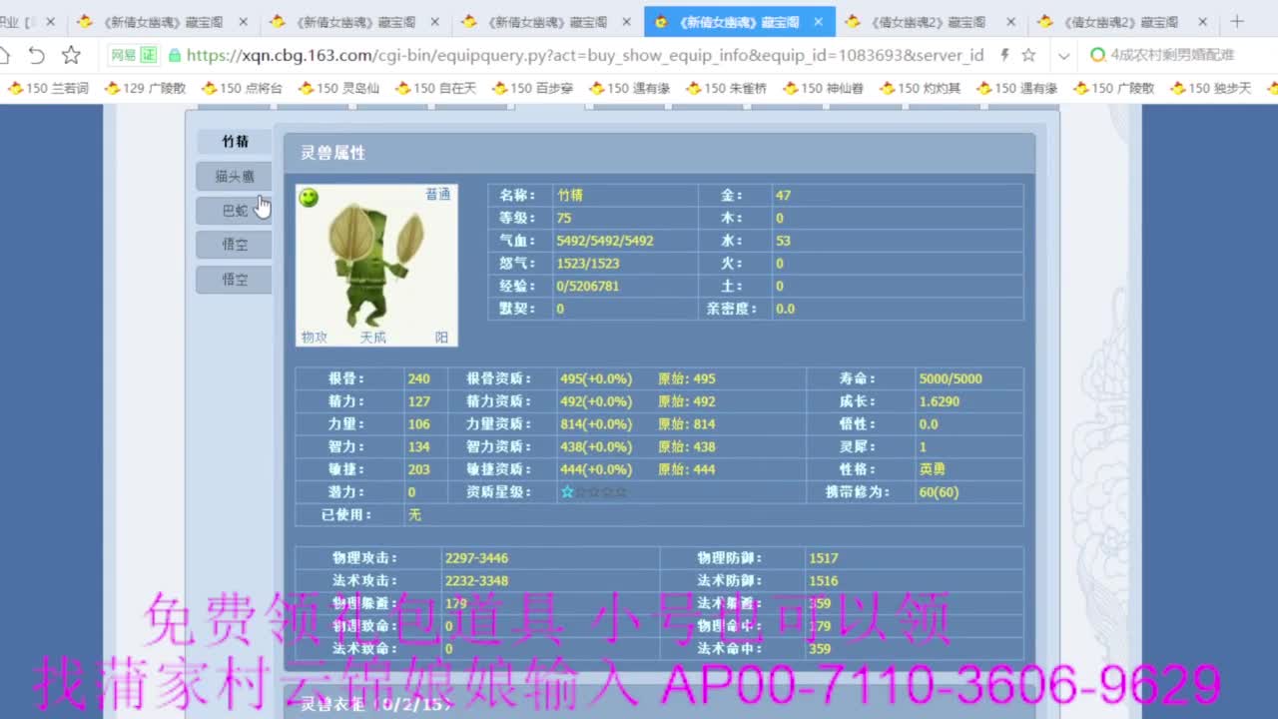The height and width of the screenshot is (719, 1278).
Task: Click the undo arrow beside the home icon
Action: tap(37, 56)
